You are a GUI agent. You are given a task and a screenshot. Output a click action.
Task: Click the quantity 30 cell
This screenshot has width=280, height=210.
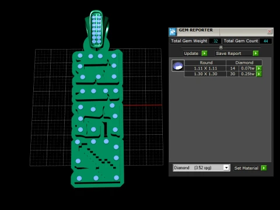(x=233, y=74)
